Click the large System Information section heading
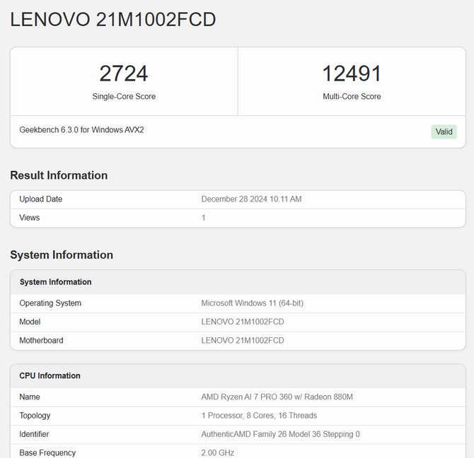474x458 pixels. (62, 255)
